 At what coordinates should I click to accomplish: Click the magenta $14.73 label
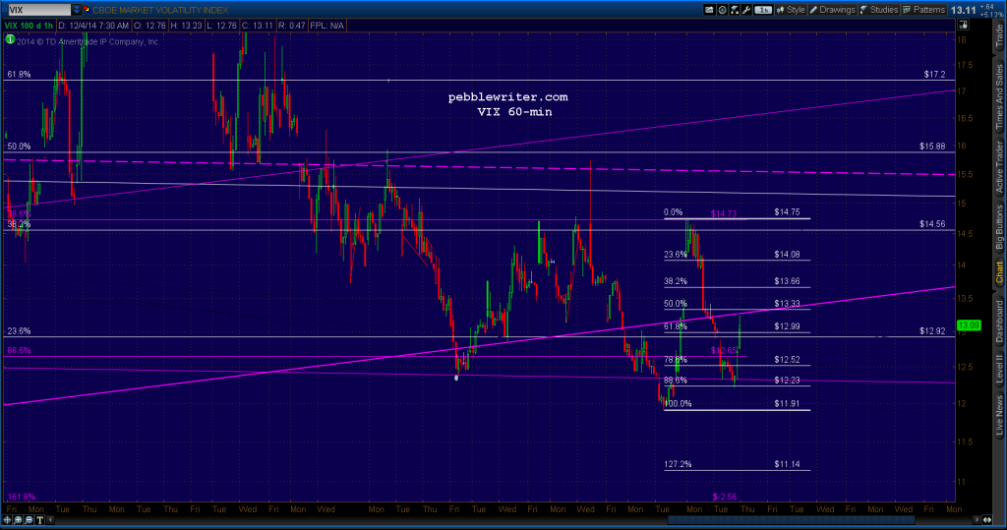pos(723,214)
